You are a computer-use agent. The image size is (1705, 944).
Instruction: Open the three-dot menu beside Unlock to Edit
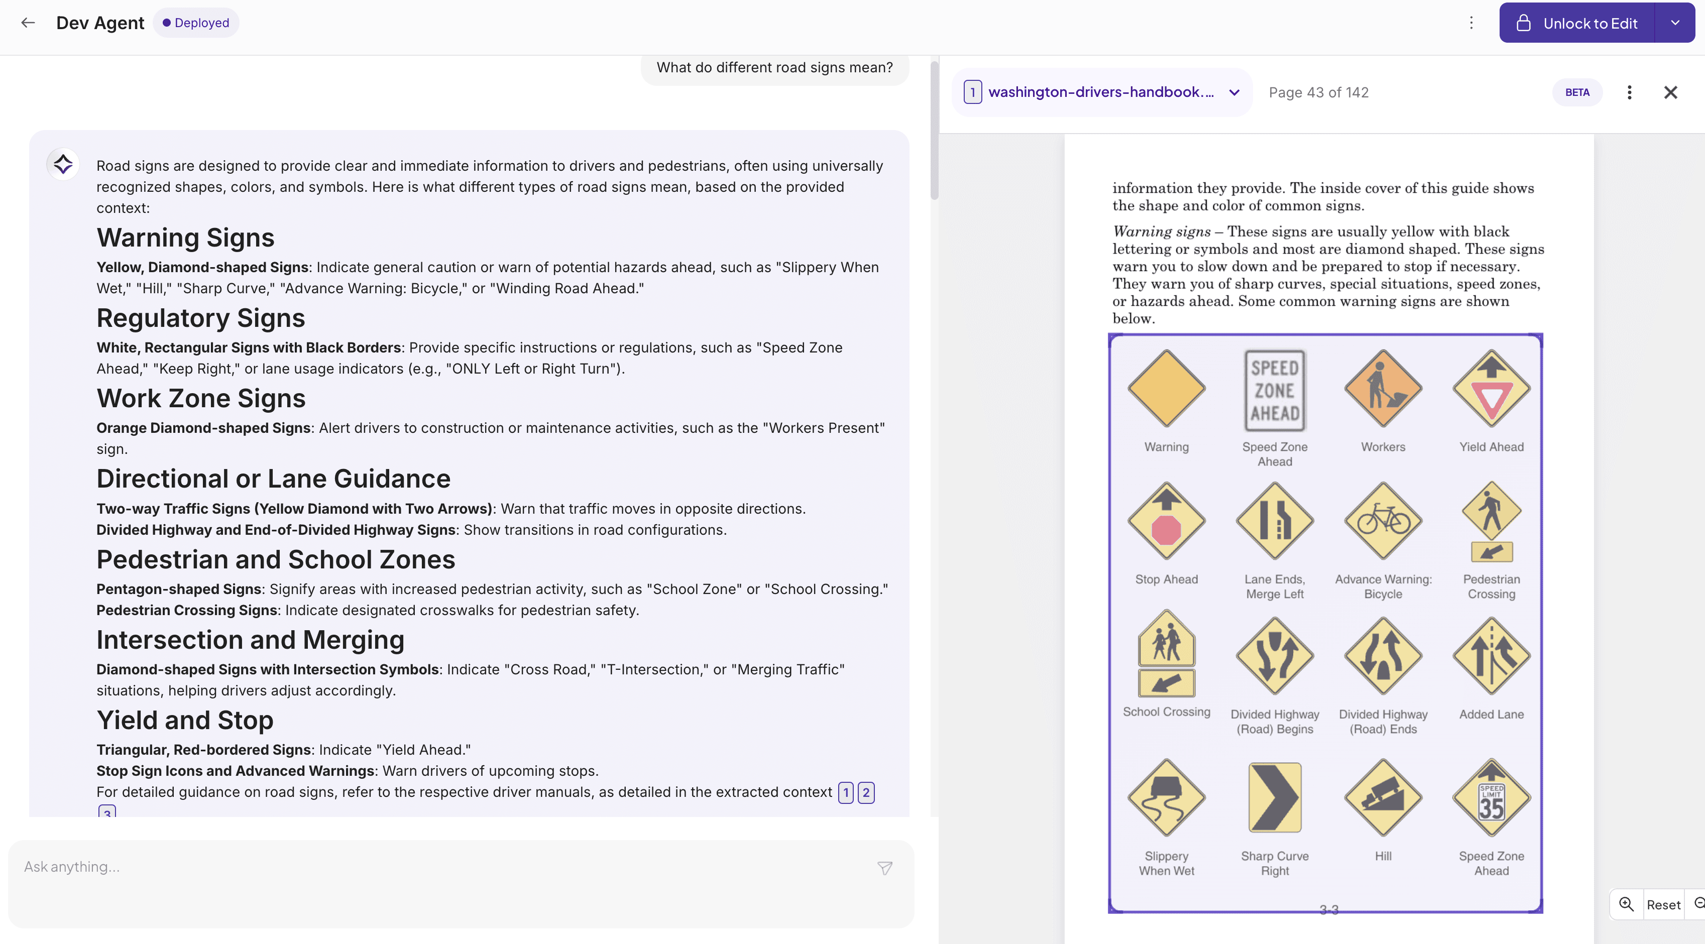pos(1470,23)
